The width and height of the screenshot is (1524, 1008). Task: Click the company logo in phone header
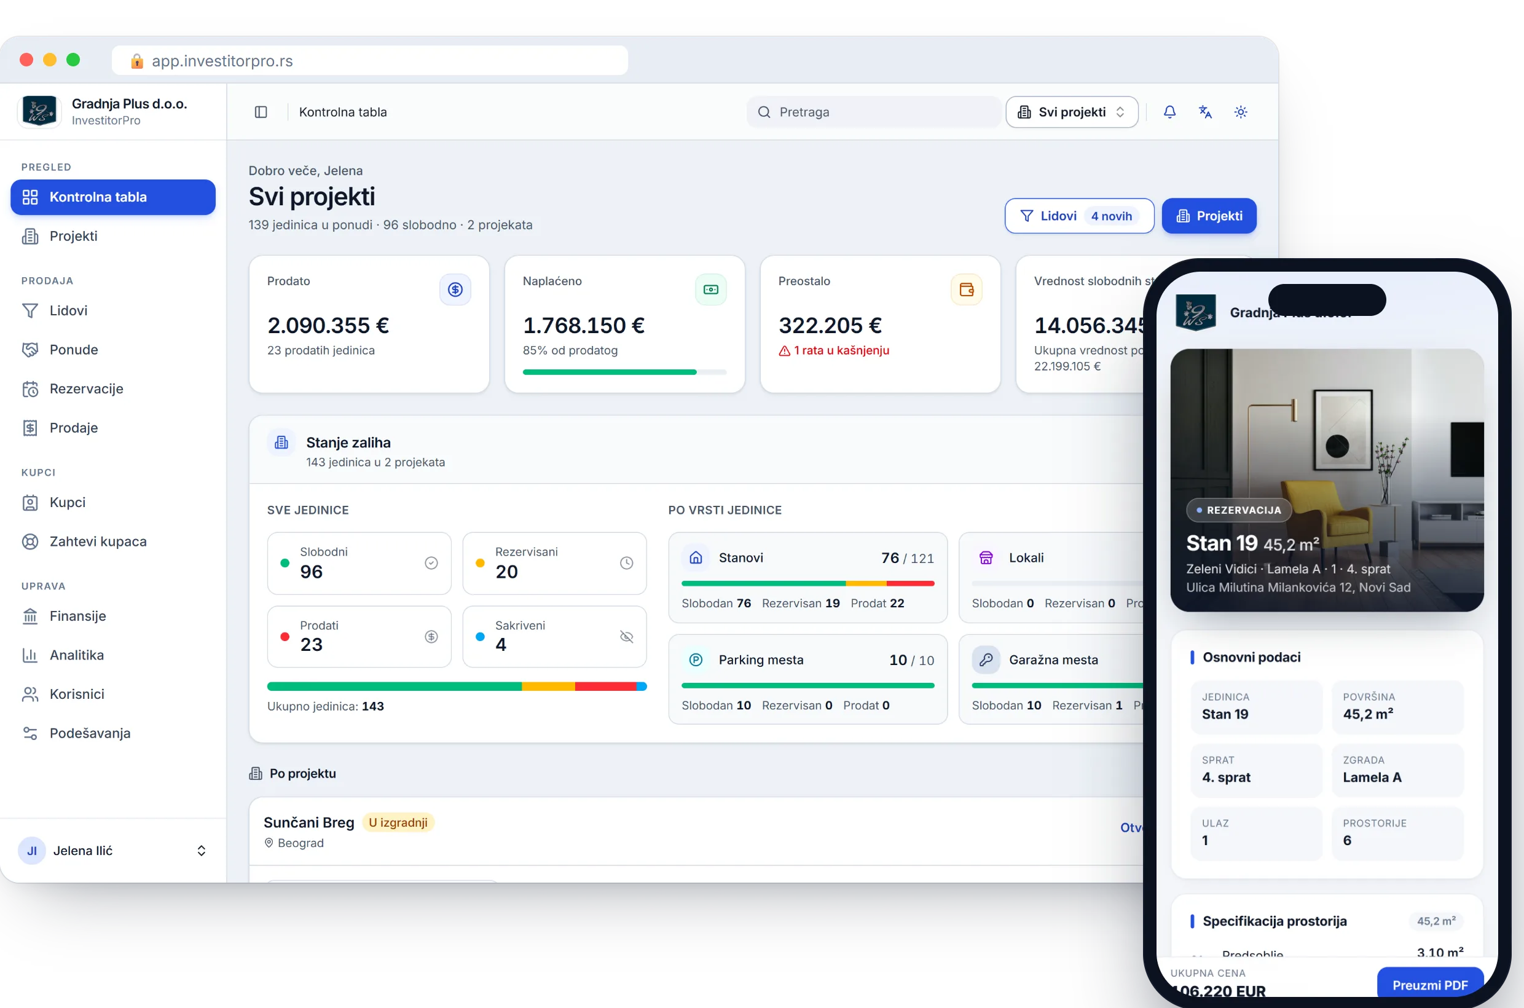[x=1196, y=312]
